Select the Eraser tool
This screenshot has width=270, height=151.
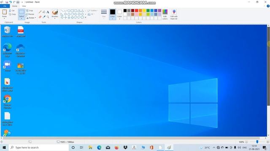point(40,17)
